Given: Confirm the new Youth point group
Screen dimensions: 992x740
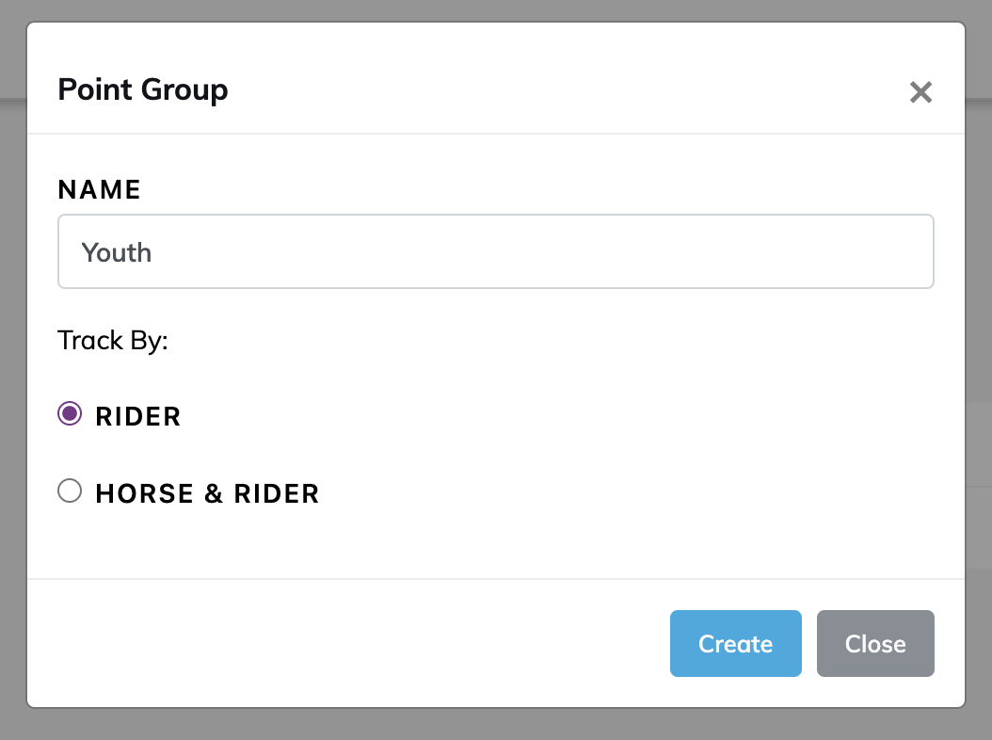Looking at the screenshot, I should pyautogui.click(x=735, y=643).
